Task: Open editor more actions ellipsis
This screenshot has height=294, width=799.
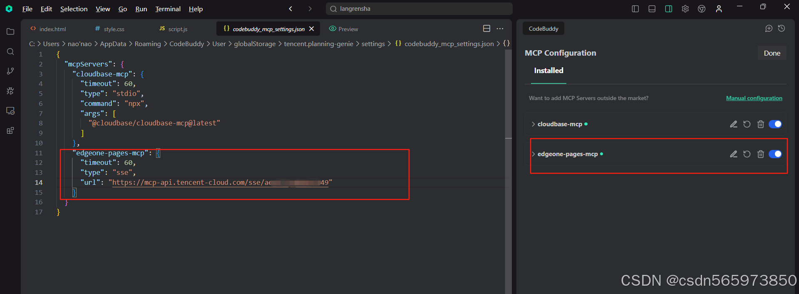Action: [x=500, y=28]
